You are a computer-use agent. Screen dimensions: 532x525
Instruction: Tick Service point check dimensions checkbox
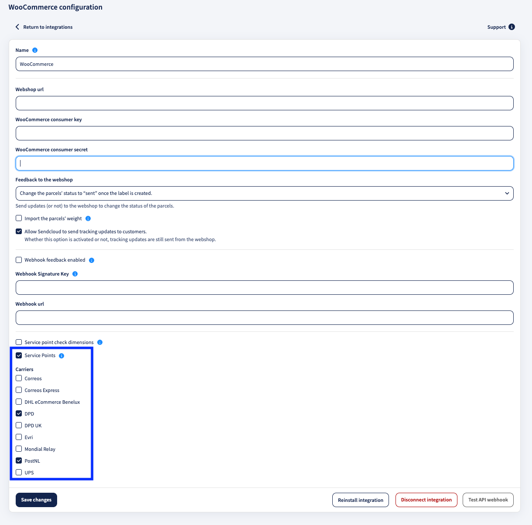pos(19,342)
